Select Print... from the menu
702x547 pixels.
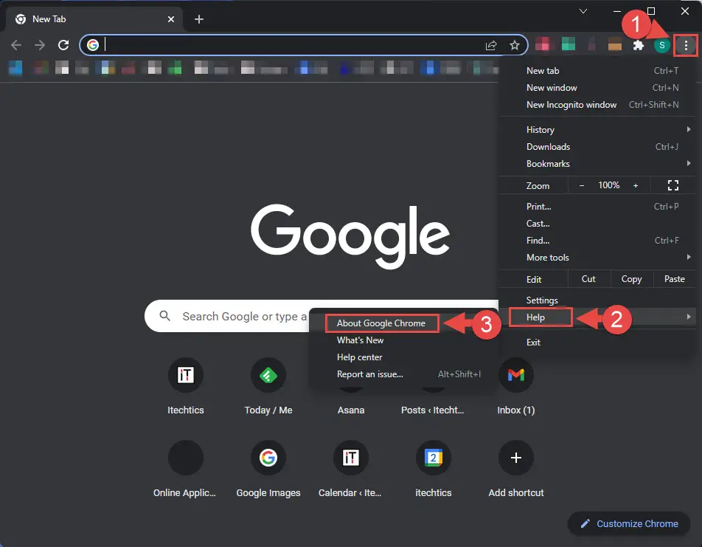[x=598, y=207]
